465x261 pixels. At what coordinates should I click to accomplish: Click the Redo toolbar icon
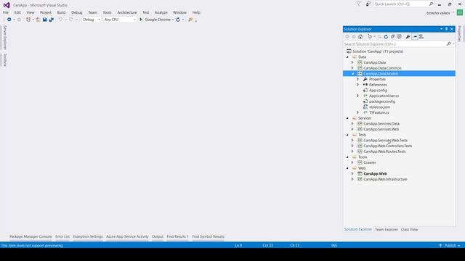tap(71, 20)
